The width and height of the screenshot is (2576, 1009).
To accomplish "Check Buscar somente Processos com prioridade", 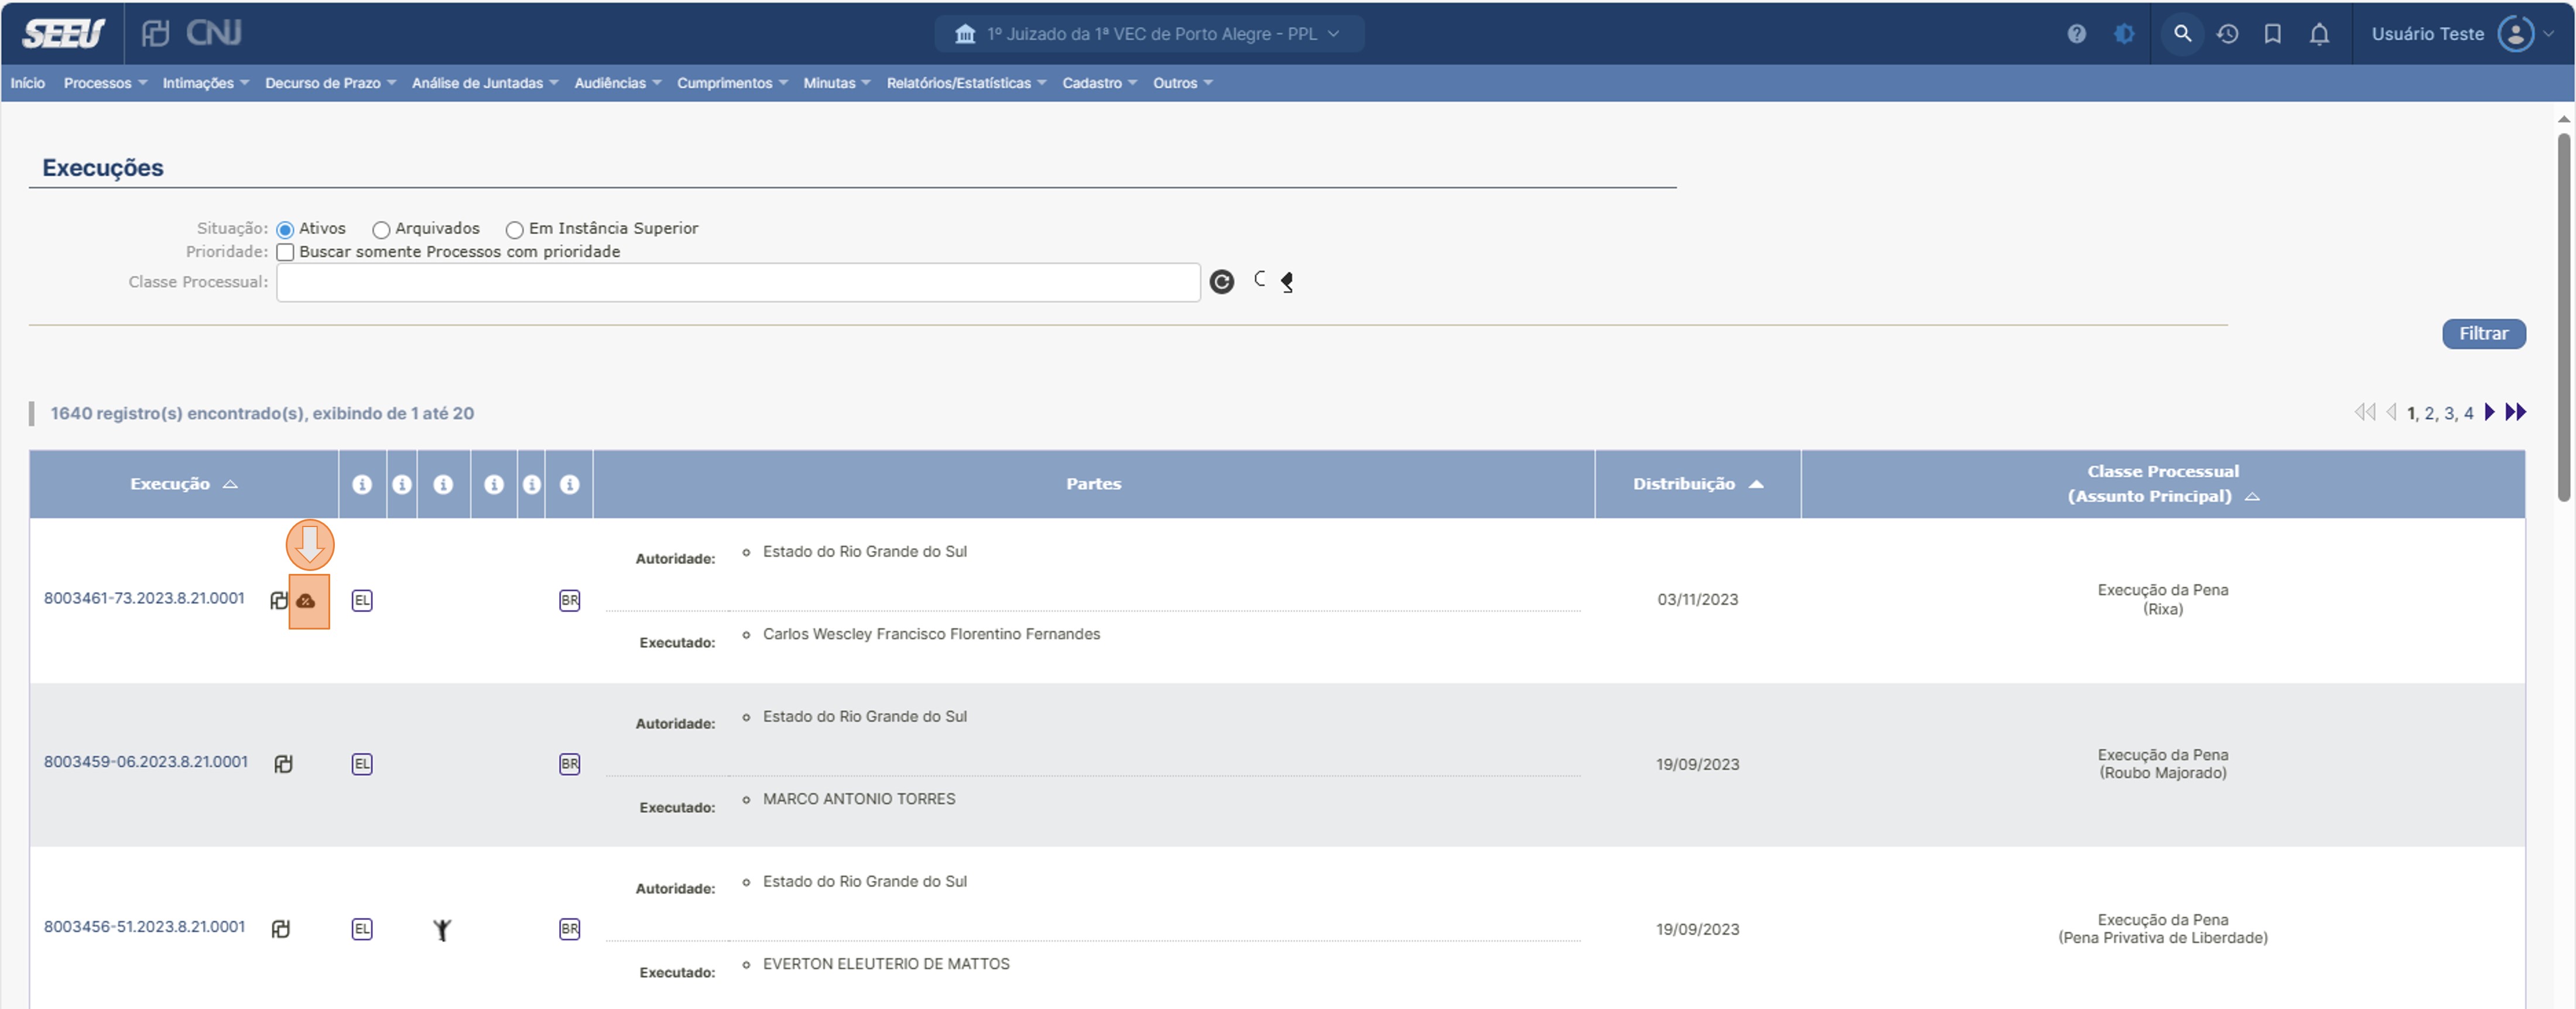I will click(x=285, y=252).
